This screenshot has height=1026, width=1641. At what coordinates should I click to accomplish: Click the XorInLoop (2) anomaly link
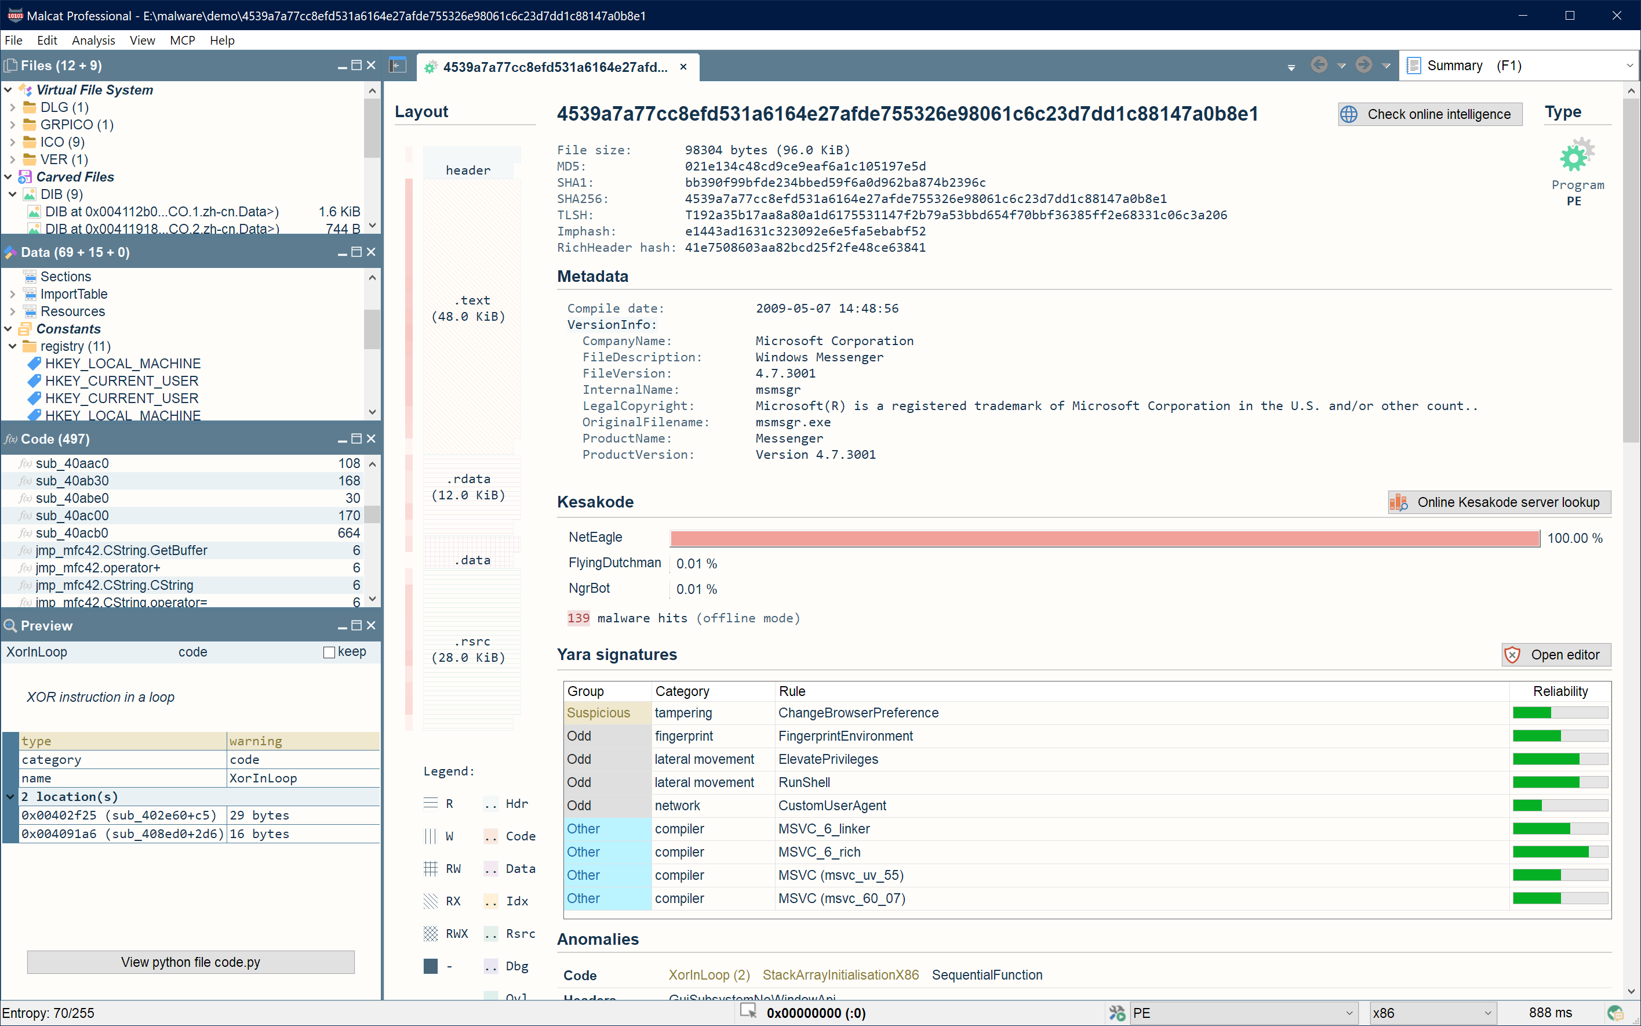[x=708, y=974]
